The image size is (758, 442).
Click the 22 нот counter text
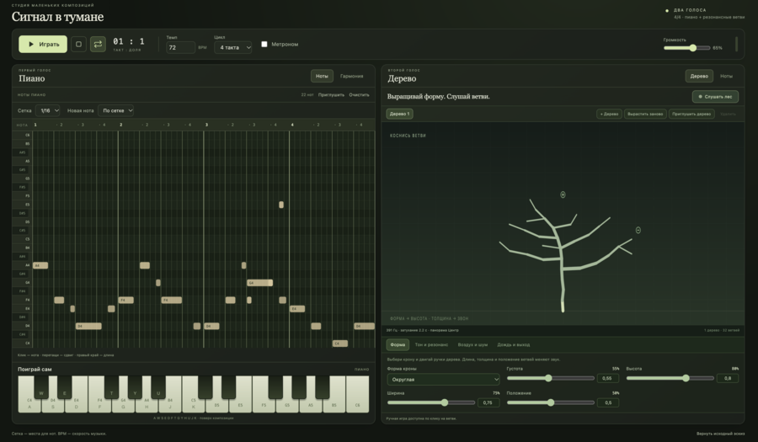click(307, 94)
